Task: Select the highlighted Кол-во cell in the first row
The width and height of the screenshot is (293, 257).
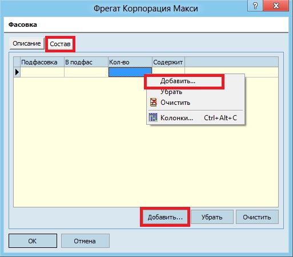Action: [x=130, y=72]
